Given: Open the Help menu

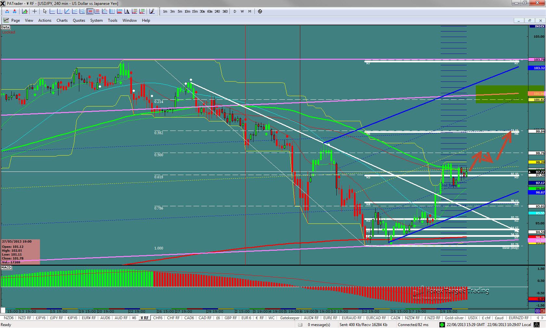Looking at the screenshot, I should 146,20.
